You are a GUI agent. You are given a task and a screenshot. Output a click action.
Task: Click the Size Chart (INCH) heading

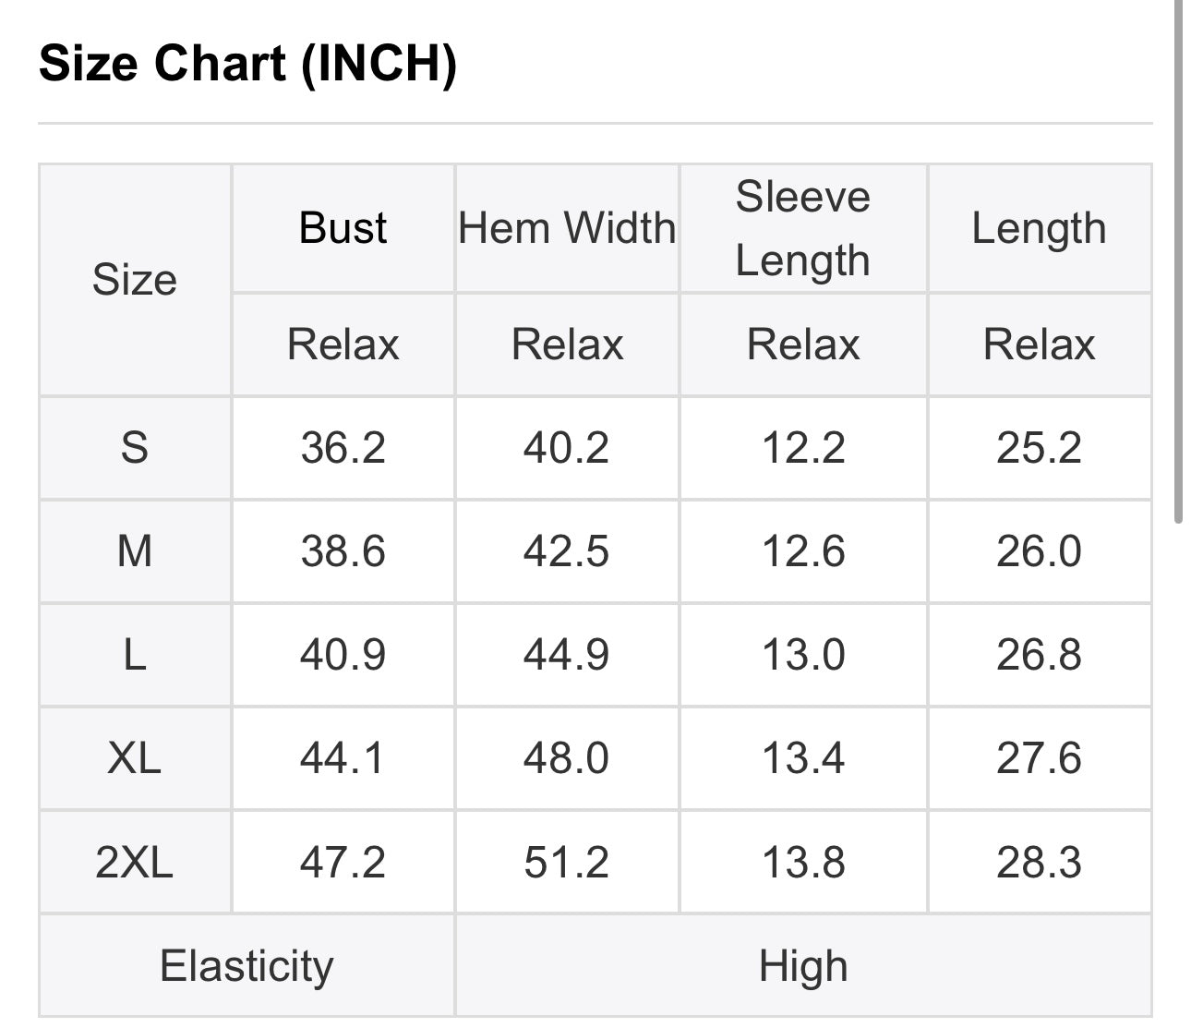[x=247, y=64]
